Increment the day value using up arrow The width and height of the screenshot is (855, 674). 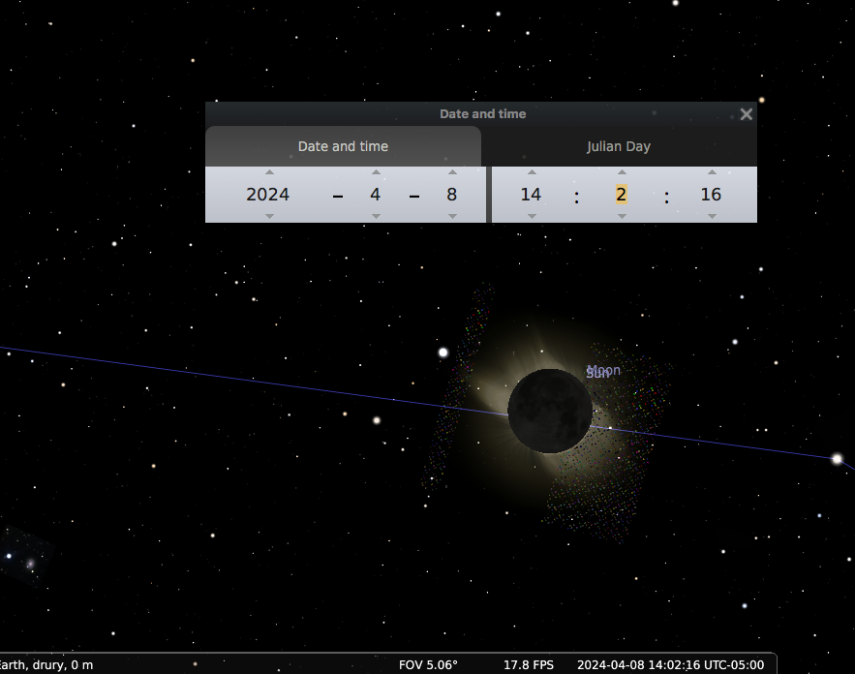[451, 172]
